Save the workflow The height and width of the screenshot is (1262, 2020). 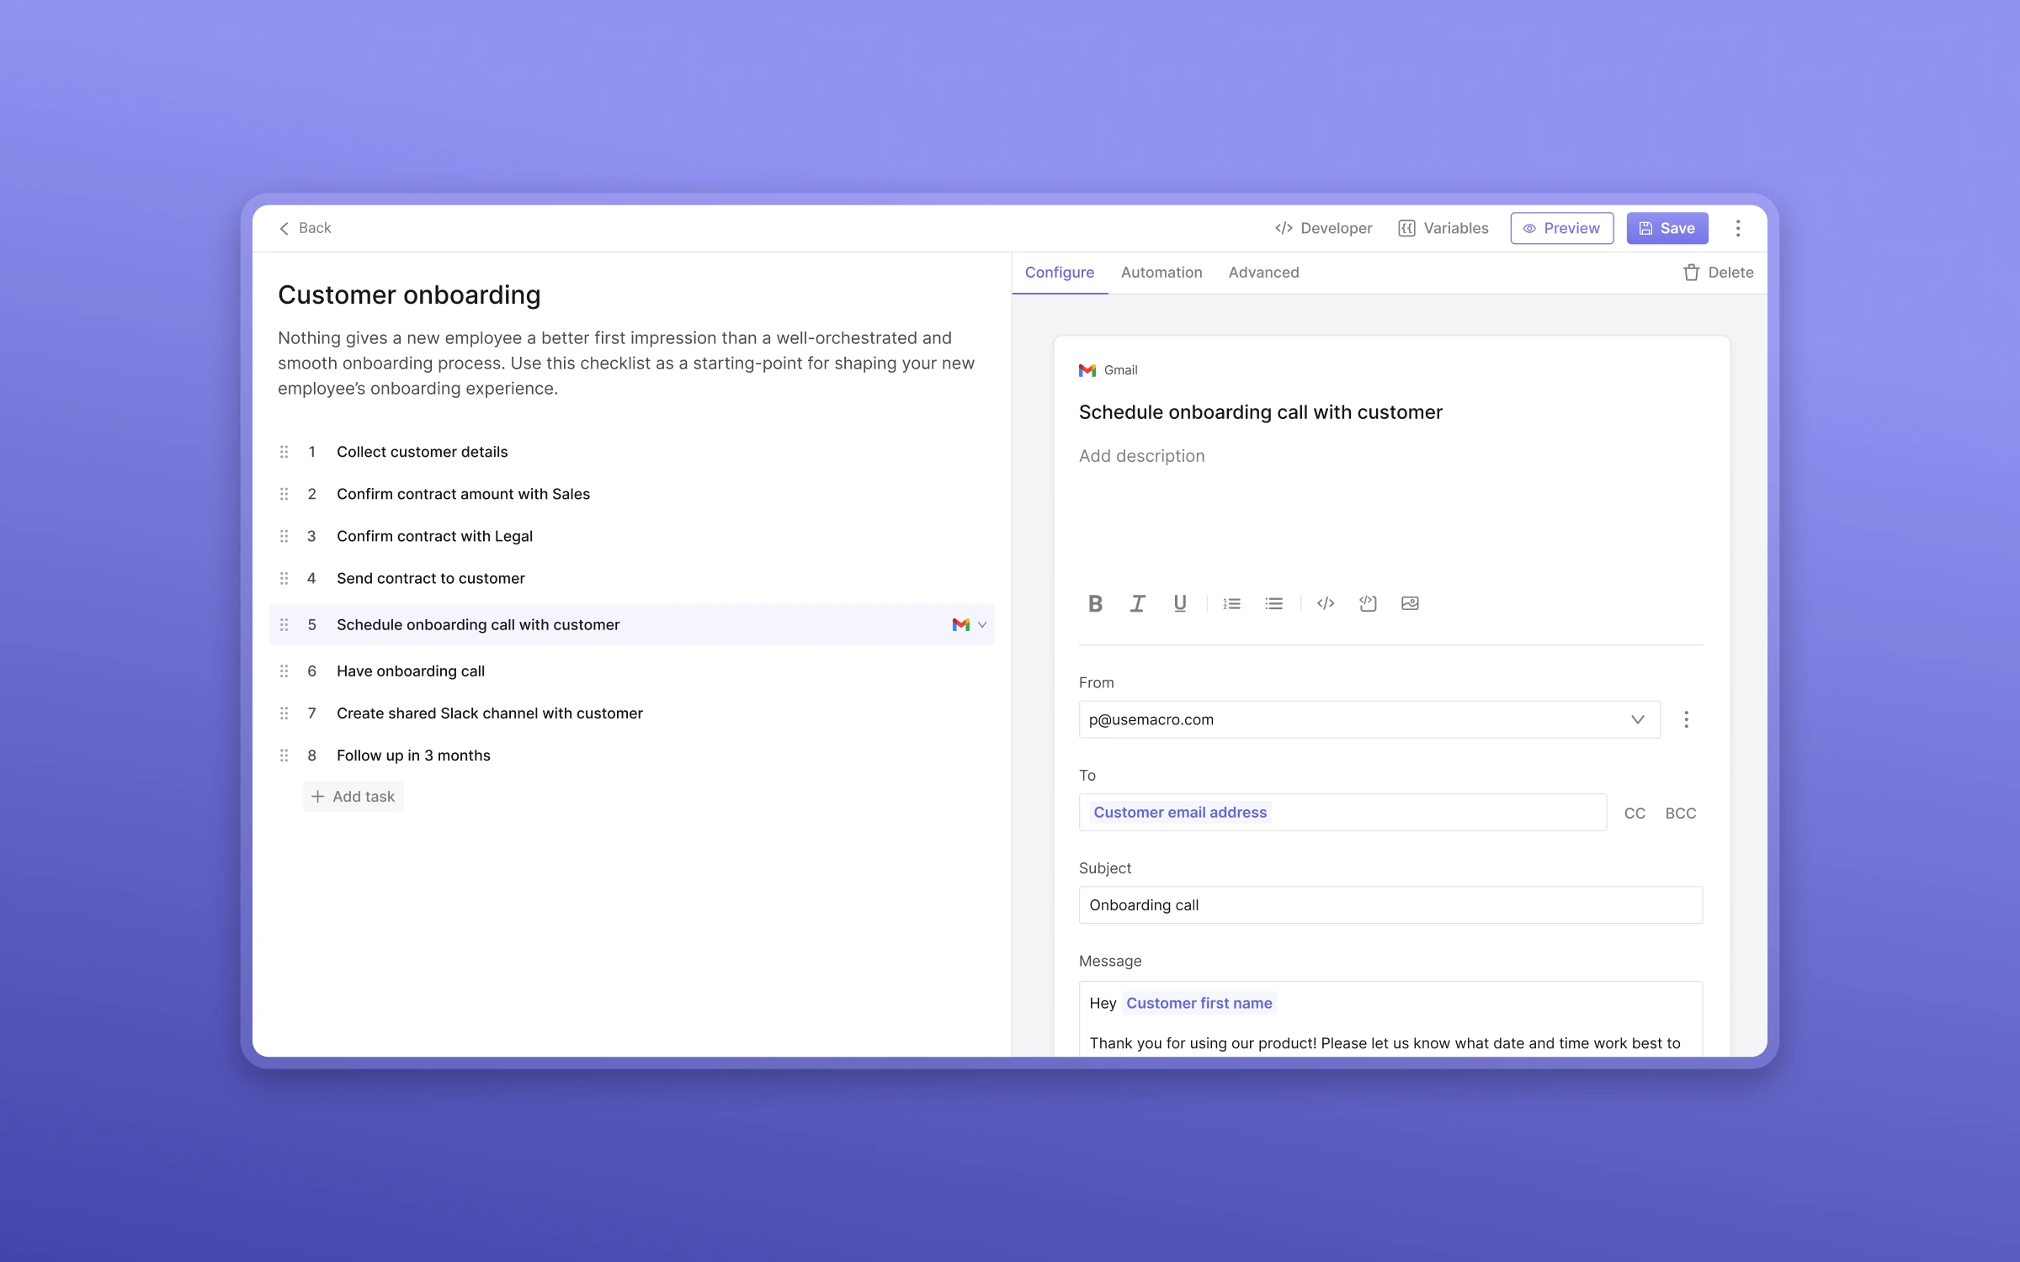pos(1667,228)
